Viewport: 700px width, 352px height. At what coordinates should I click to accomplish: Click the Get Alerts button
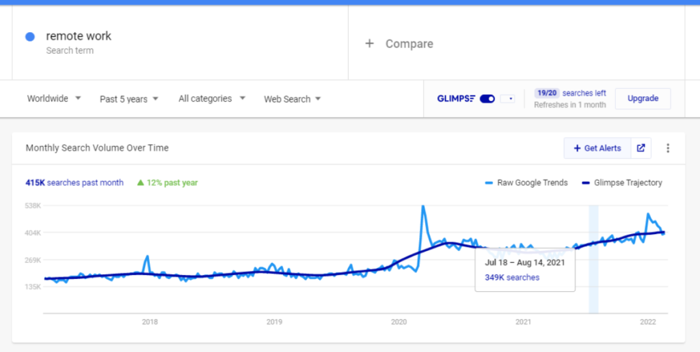click(x=597, y=148)
